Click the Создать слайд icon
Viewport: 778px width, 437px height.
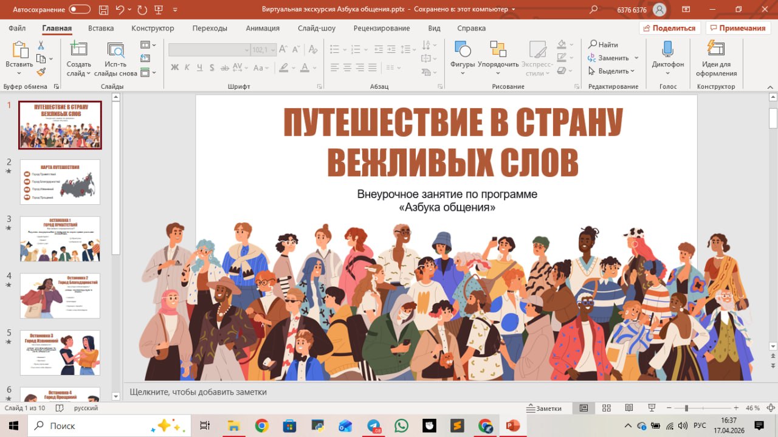coord(78,50)
